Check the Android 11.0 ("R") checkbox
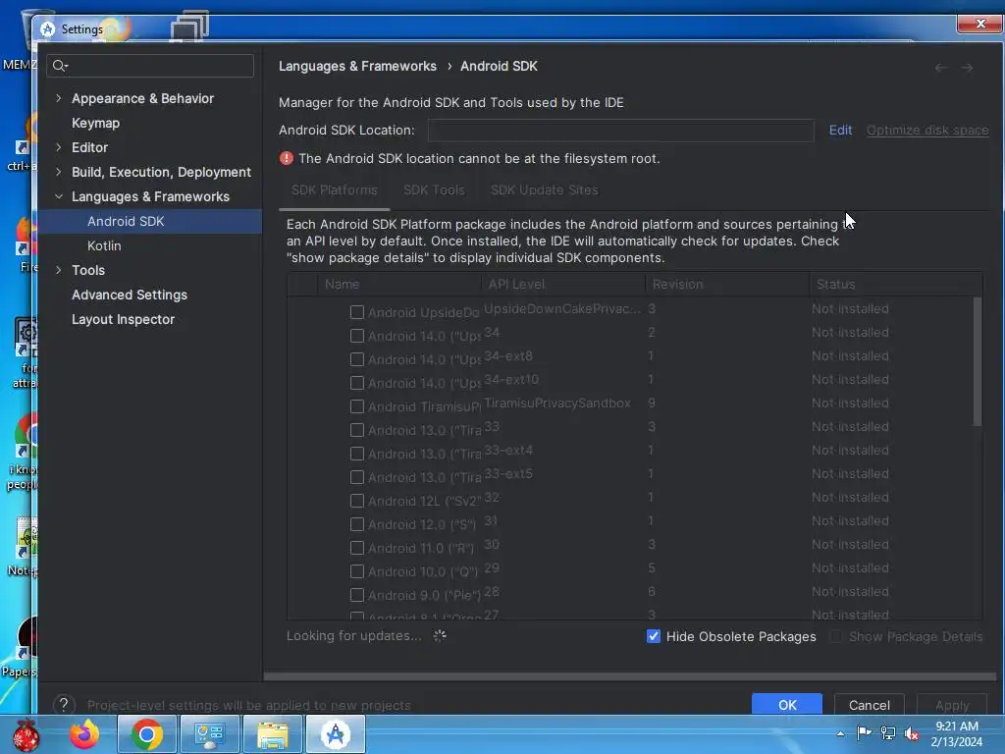 (357, 548)
